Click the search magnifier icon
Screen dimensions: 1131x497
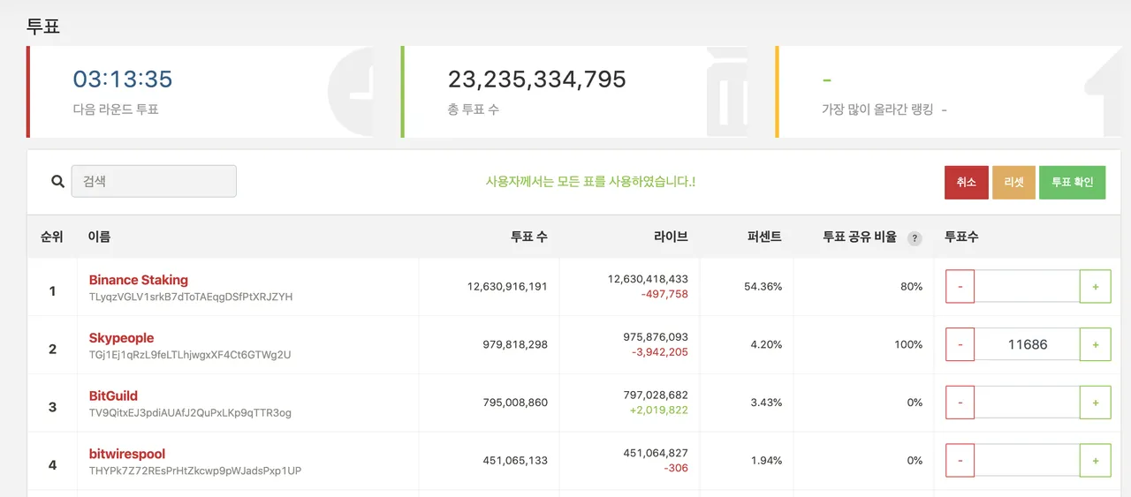[x=57, y=182]
